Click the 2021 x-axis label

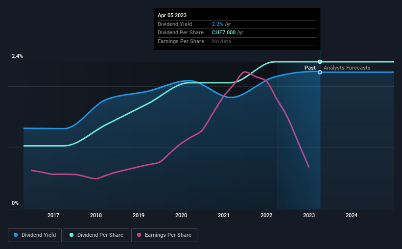pos(224,215)
